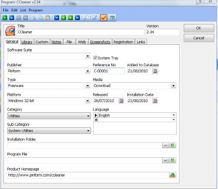
Task: Toggle the orange checkmark toolbar button
Action: click(103, 18)
